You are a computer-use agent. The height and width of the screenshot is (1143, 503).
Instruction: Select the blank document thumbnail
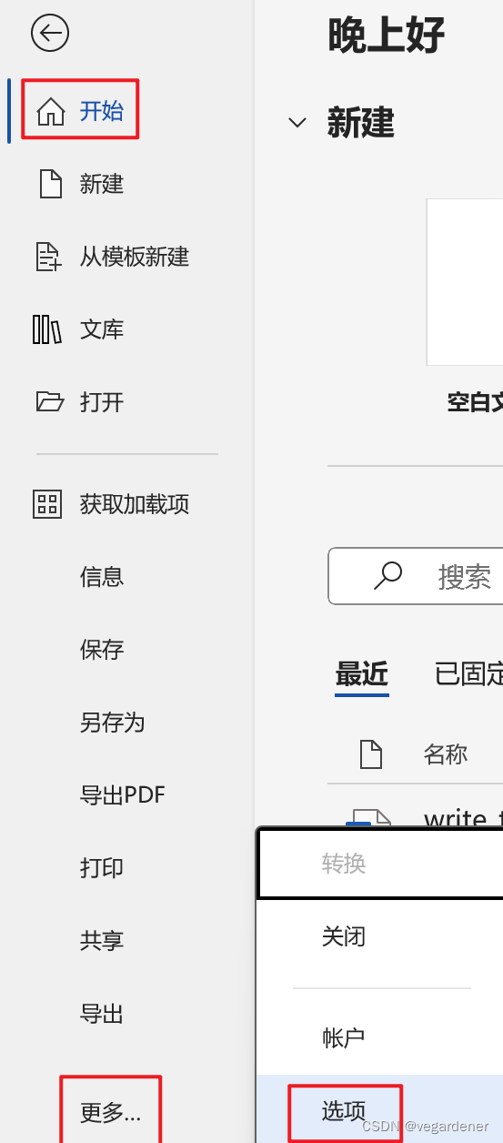[x=465, y=282]
